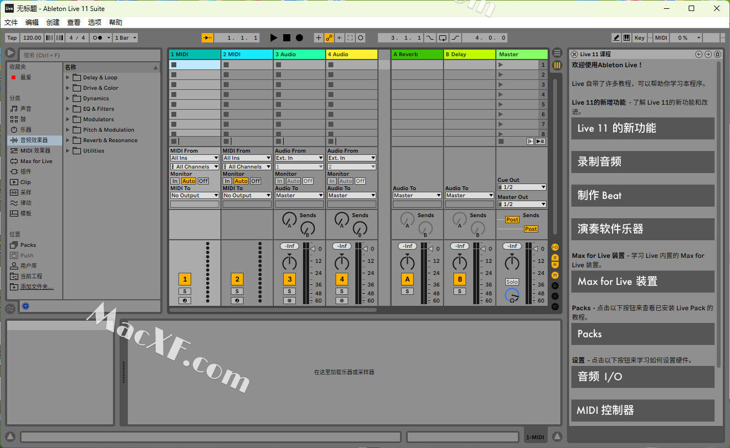This screenshot has height=448, width=730.
Task: Open track 4 Audio To Master dropdown
Action: pyautogui.click(x=352, y=195)
